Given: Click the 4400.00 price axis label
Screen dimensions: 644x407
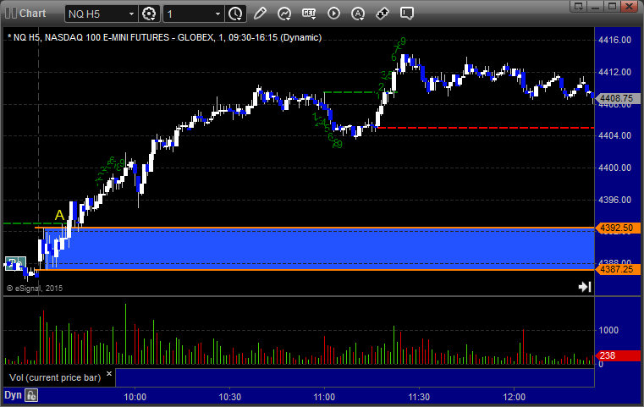Looking at the screenshot, I should coord(615,168).
